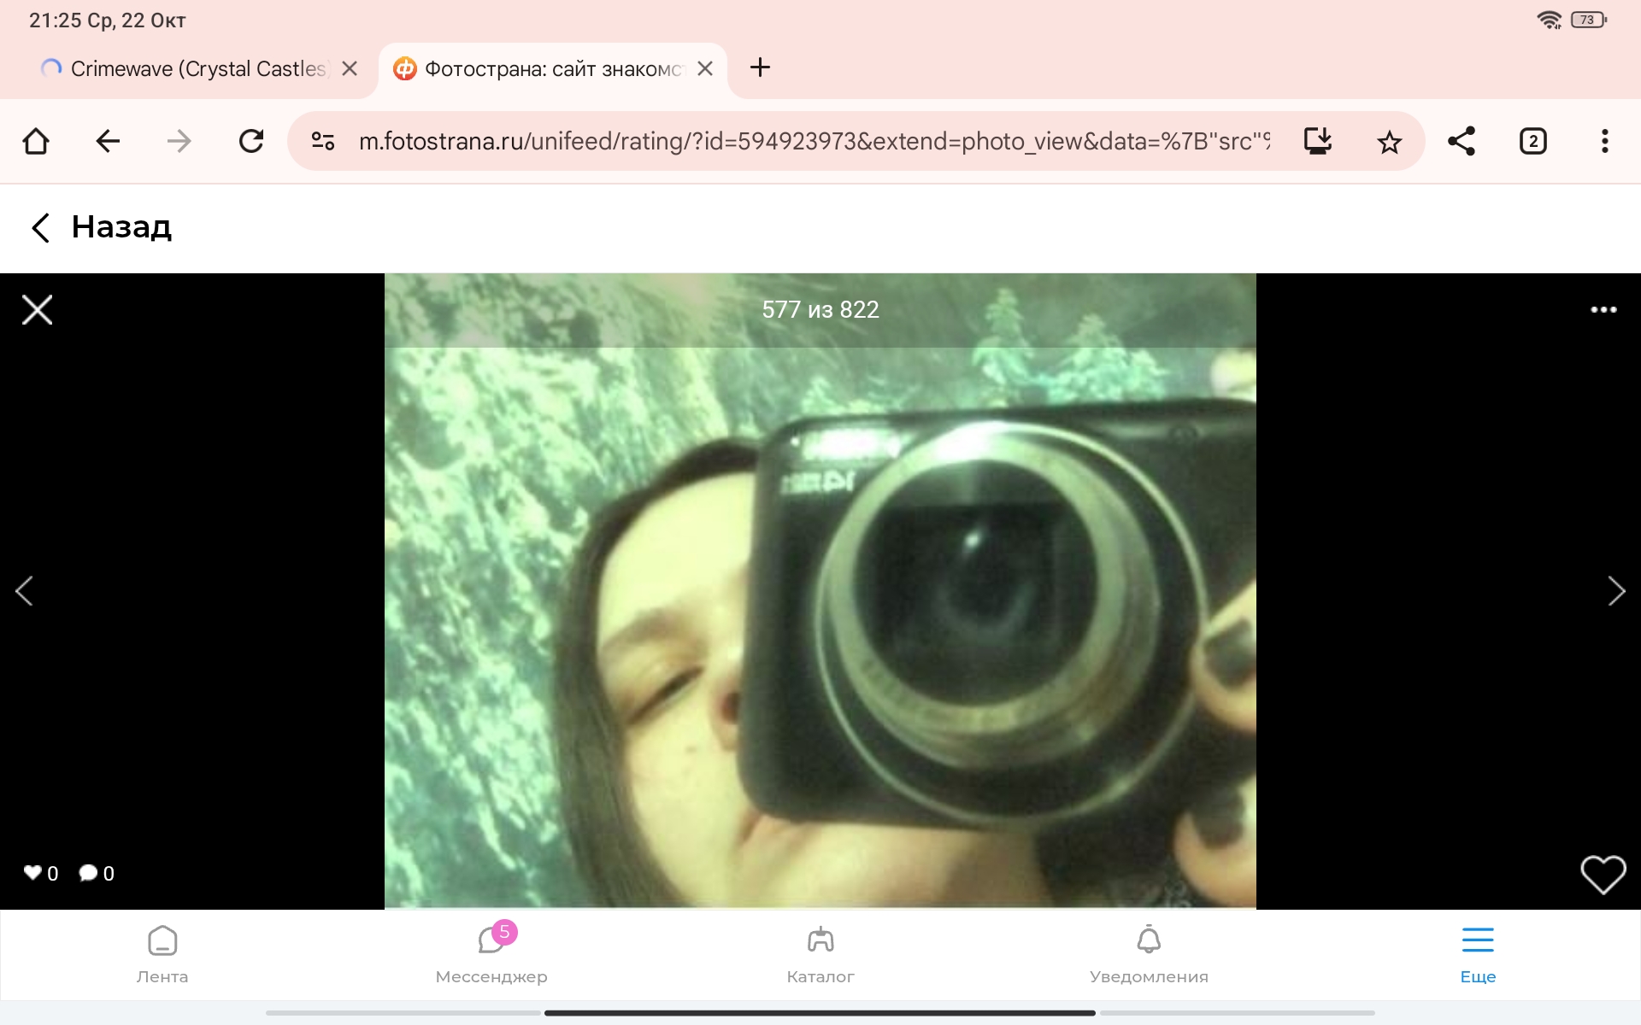Screen dimensions: 1641x1025
Task: Open the site settings icon in address bar
Action: [x=321, y=141]
